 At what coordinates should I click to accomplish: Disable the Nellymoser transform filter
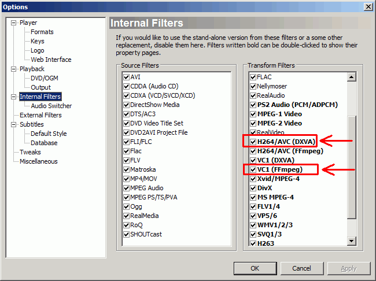click(253, 86)
